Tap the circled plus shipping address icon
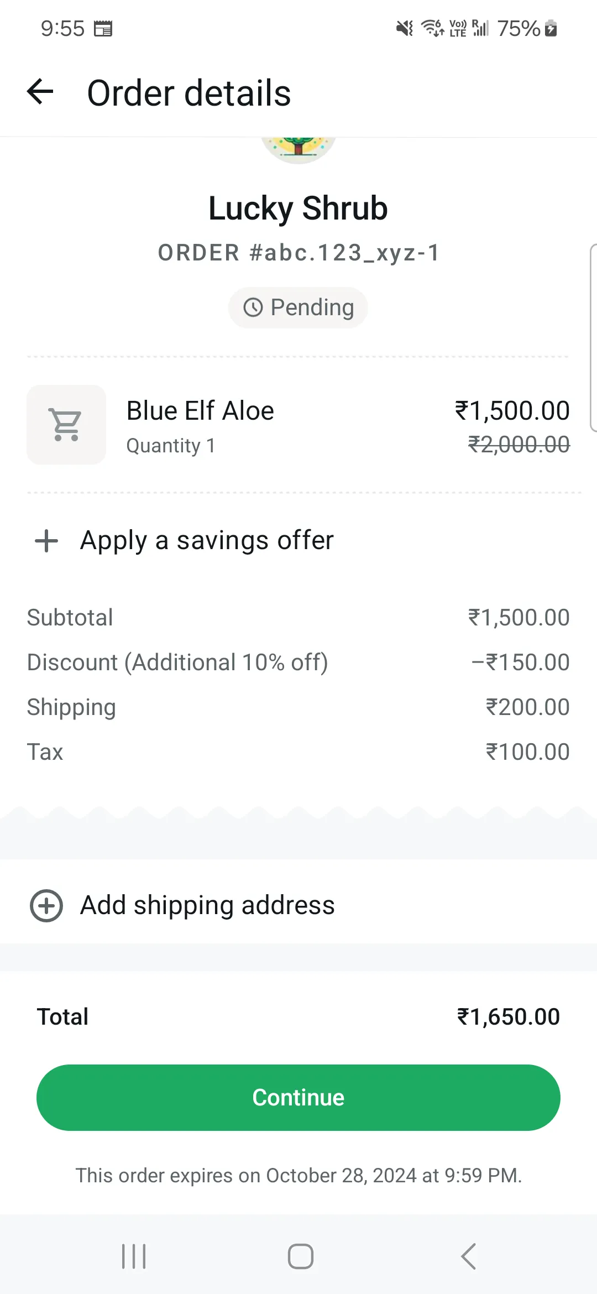The image size is (597, 1294). point(46,906)
